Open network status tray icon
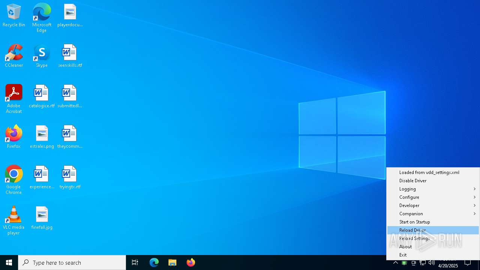 click(423, 263)
